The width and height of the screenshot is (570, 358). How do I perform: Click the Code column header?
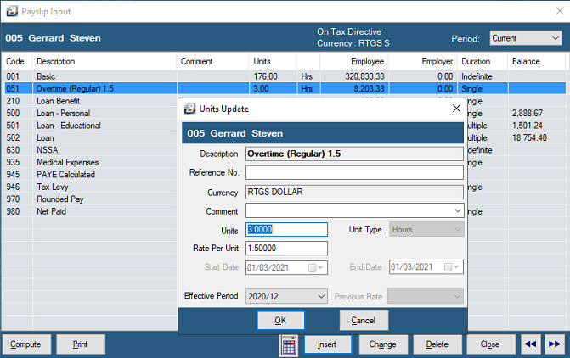point(17,61)
